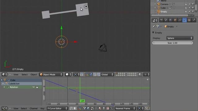Open the Global orientation dropdown
The width and height of the screenshot is (198, 111).
[x=107, y=75]
